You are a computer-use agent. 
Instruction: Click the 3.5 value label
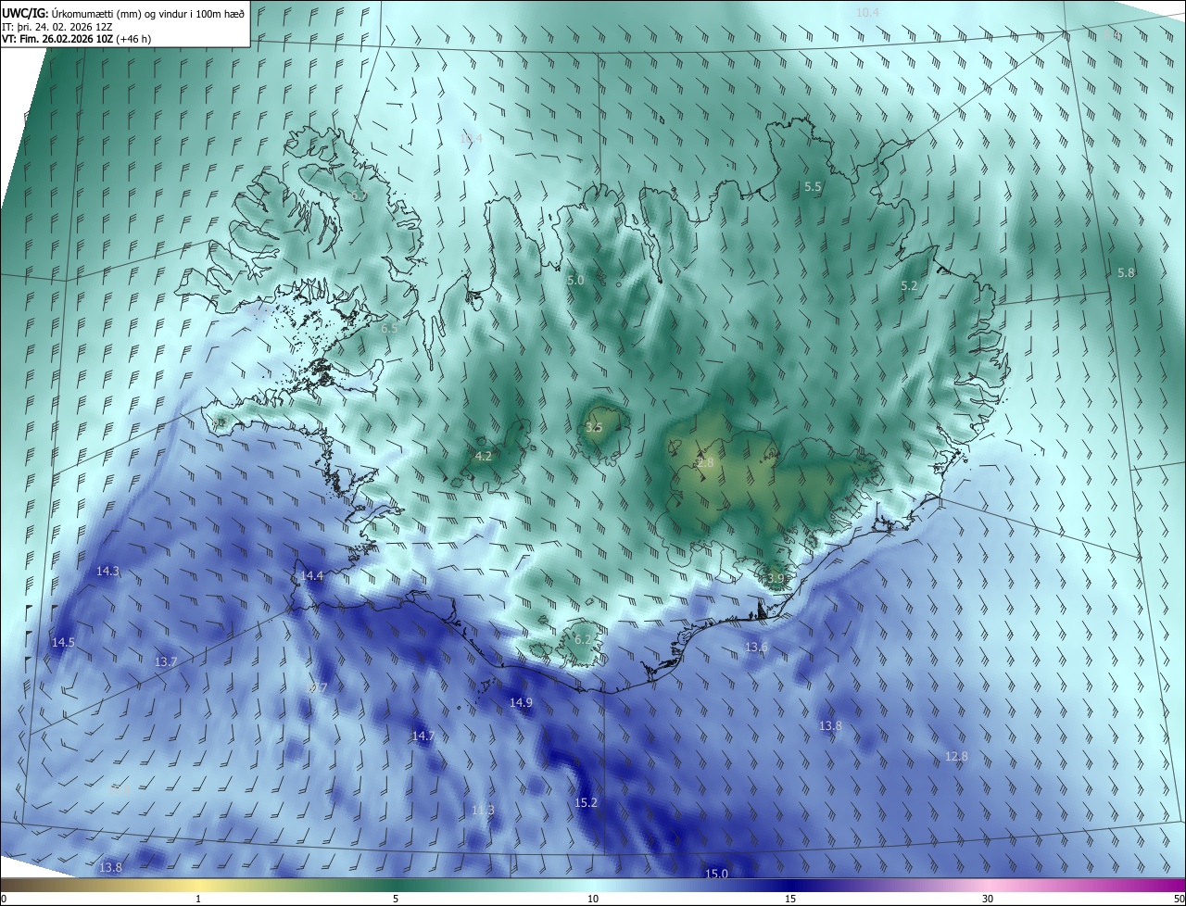[x=594, y=427]
